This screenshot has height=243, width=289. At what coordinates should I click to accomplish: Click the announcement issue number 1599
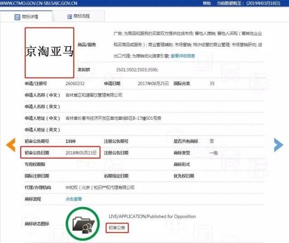tap(70, 141)
